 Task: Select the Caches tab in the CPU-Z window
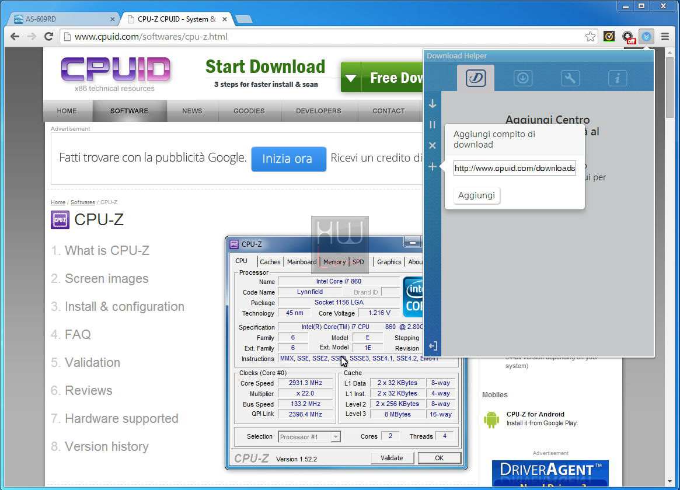tap(270, 262)
